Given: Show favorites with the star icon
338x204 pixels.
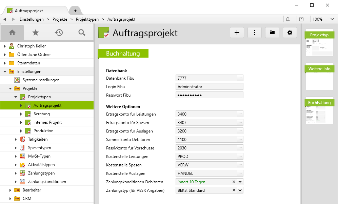Looking at the screenshot, I should [35, 33].
